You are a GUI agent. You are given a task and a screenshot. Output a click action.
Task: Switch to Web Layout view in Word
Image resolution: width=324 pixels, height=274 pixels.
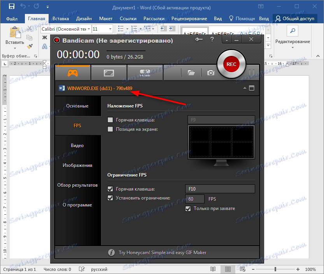point(242,269)
